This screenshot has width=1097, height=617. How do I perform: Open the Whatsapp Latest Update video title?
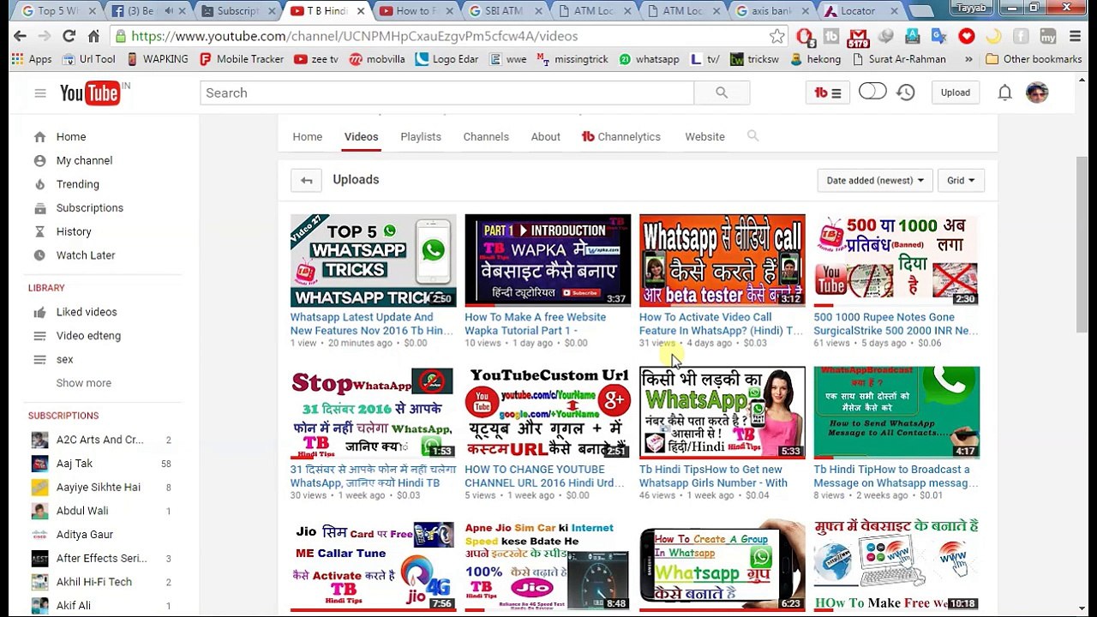(x=372, y=324)
